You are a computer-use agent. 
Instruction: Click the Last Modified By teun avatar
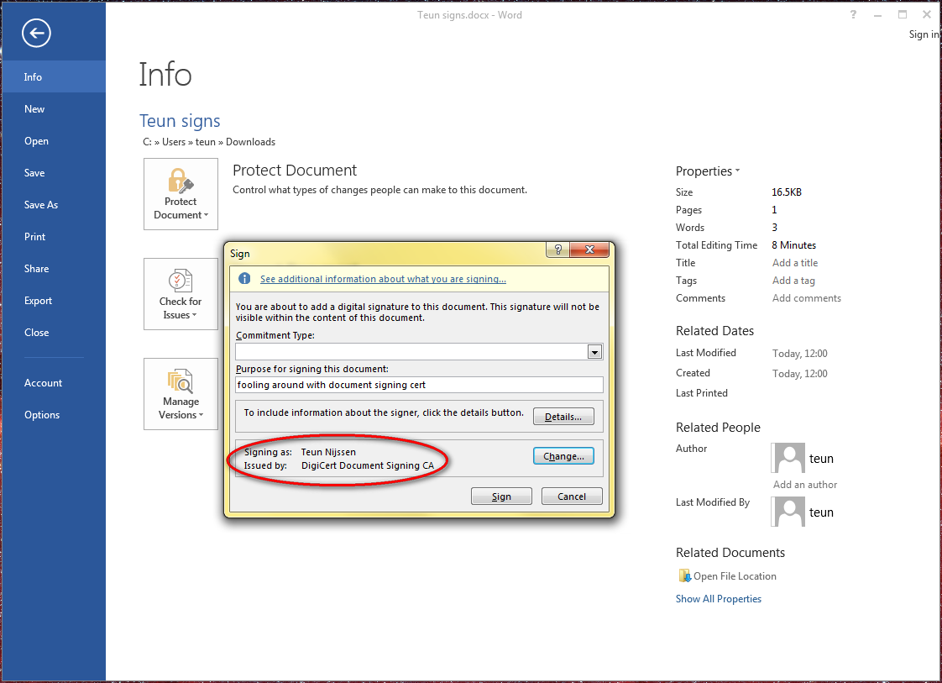[x=788, y=512]
